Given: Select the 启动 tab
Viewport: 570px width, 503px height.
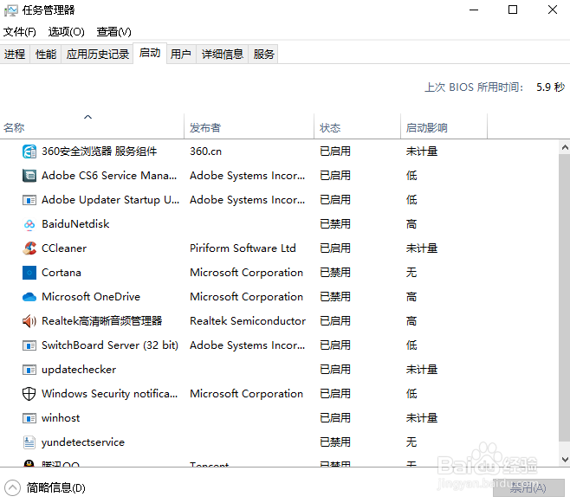Looking at the screenshot, I should coord(150,53).
